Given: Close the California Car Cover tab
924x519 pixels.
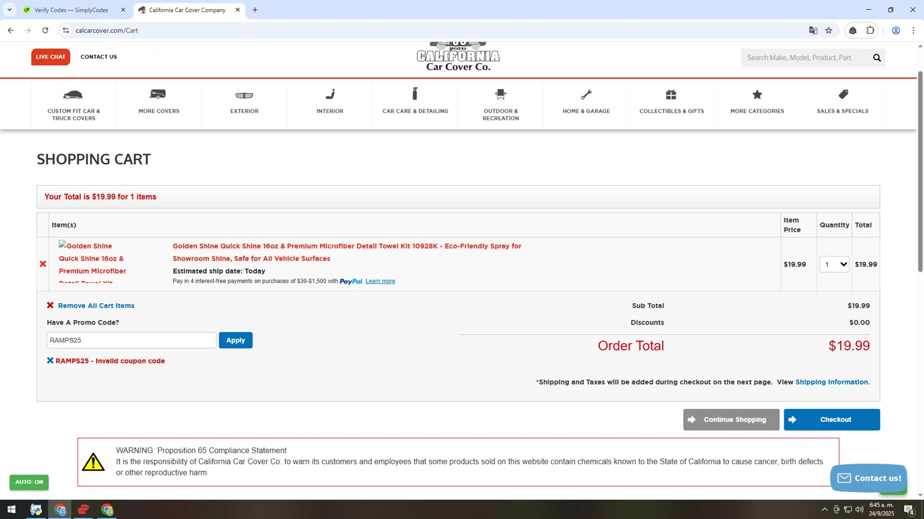Looking at the screenshot, I should pyautogui.click(x=238, y=10).
